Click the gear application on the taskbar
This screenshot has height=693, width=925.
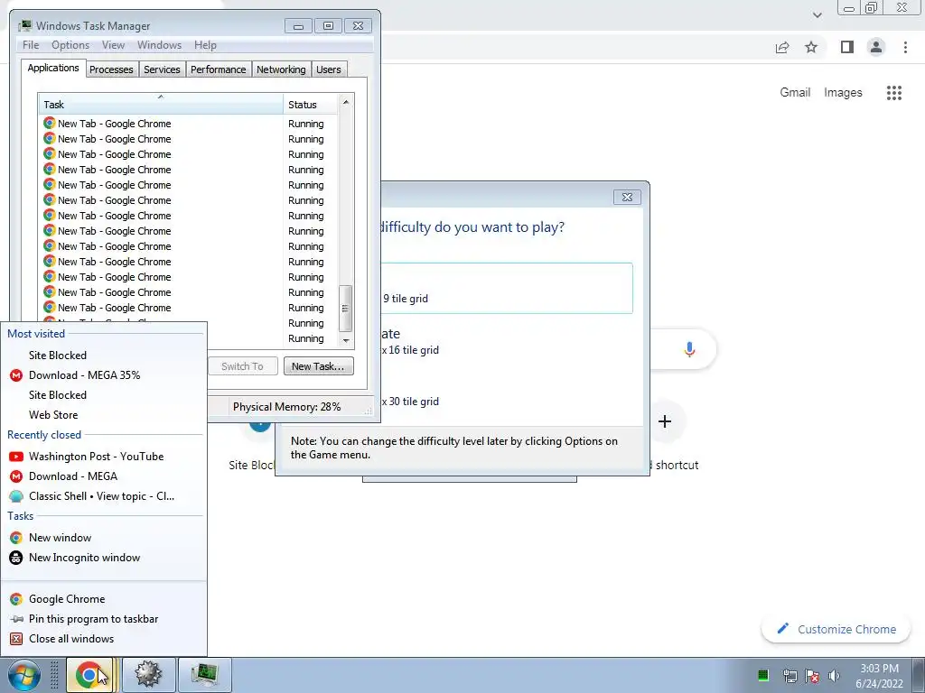coord(148,675)
